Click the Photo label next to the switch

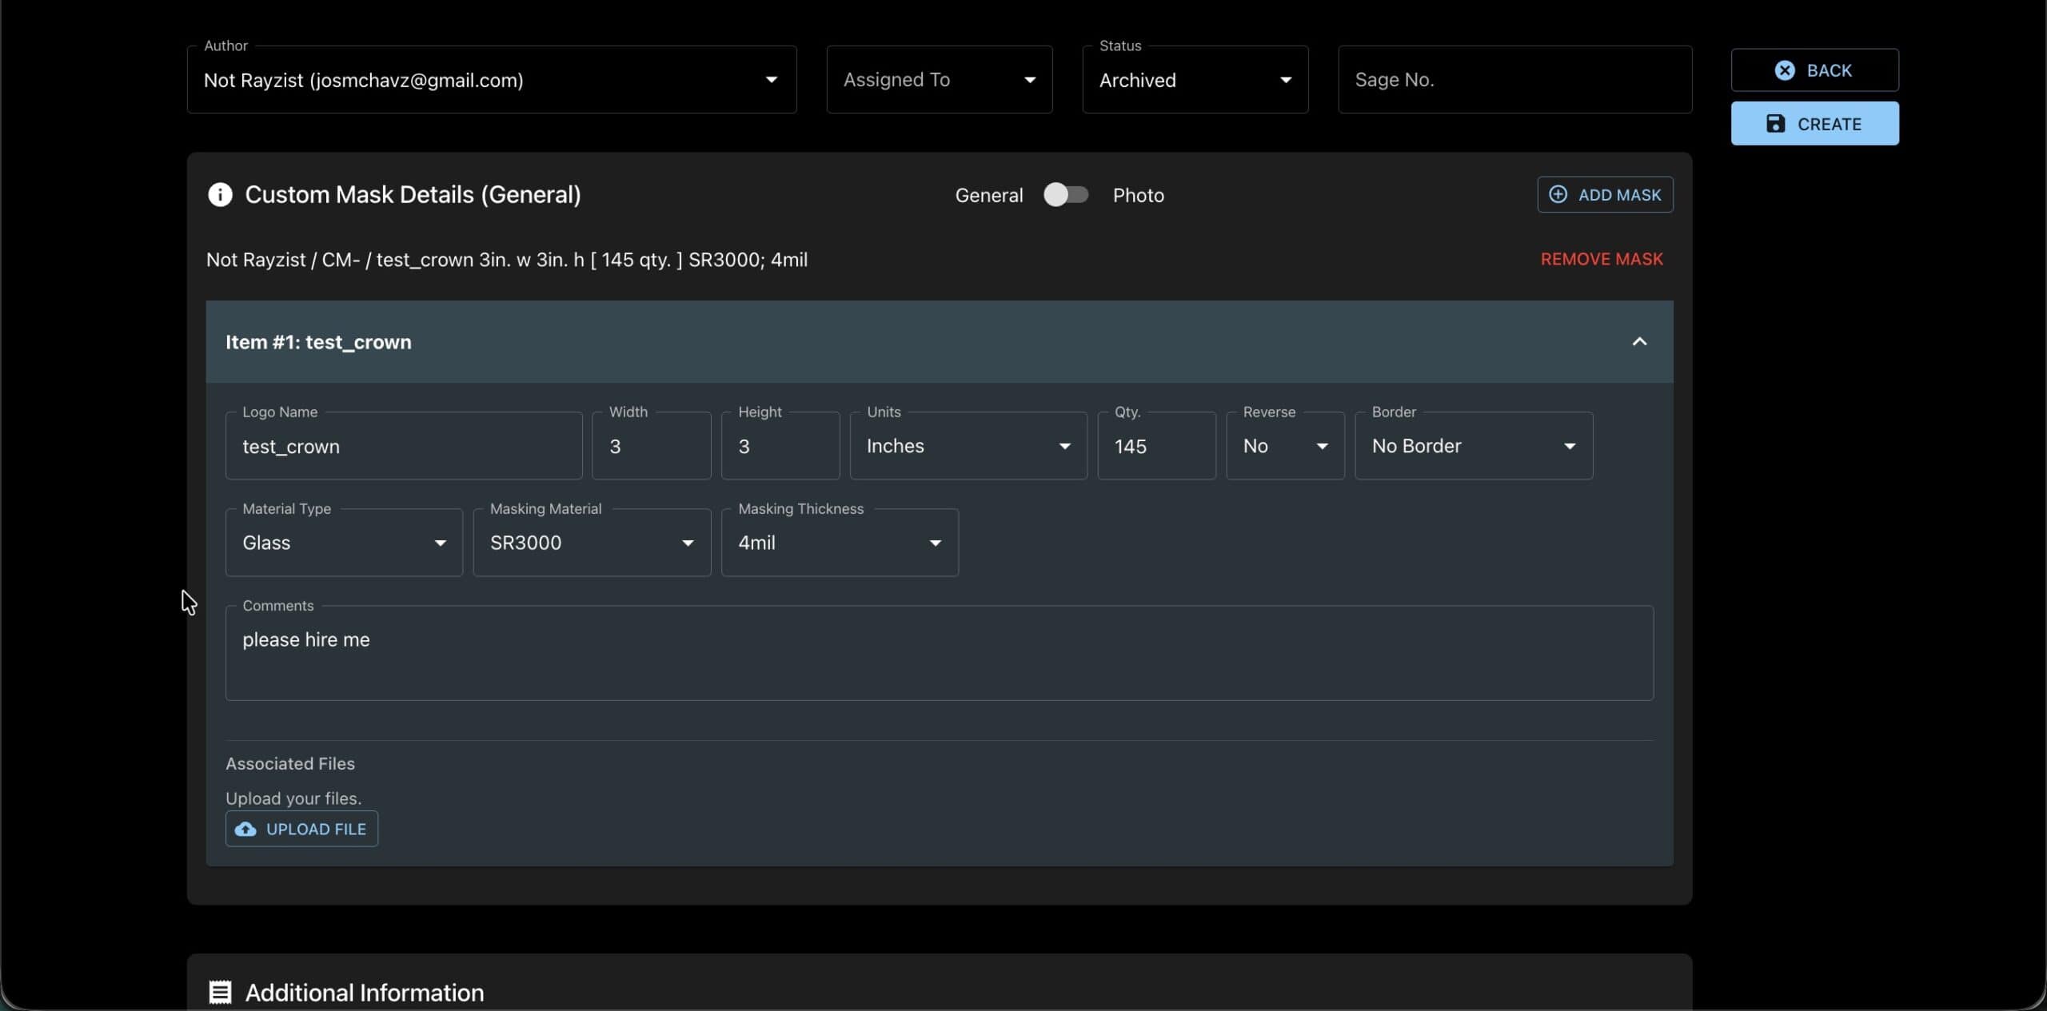click(1138, 195)
